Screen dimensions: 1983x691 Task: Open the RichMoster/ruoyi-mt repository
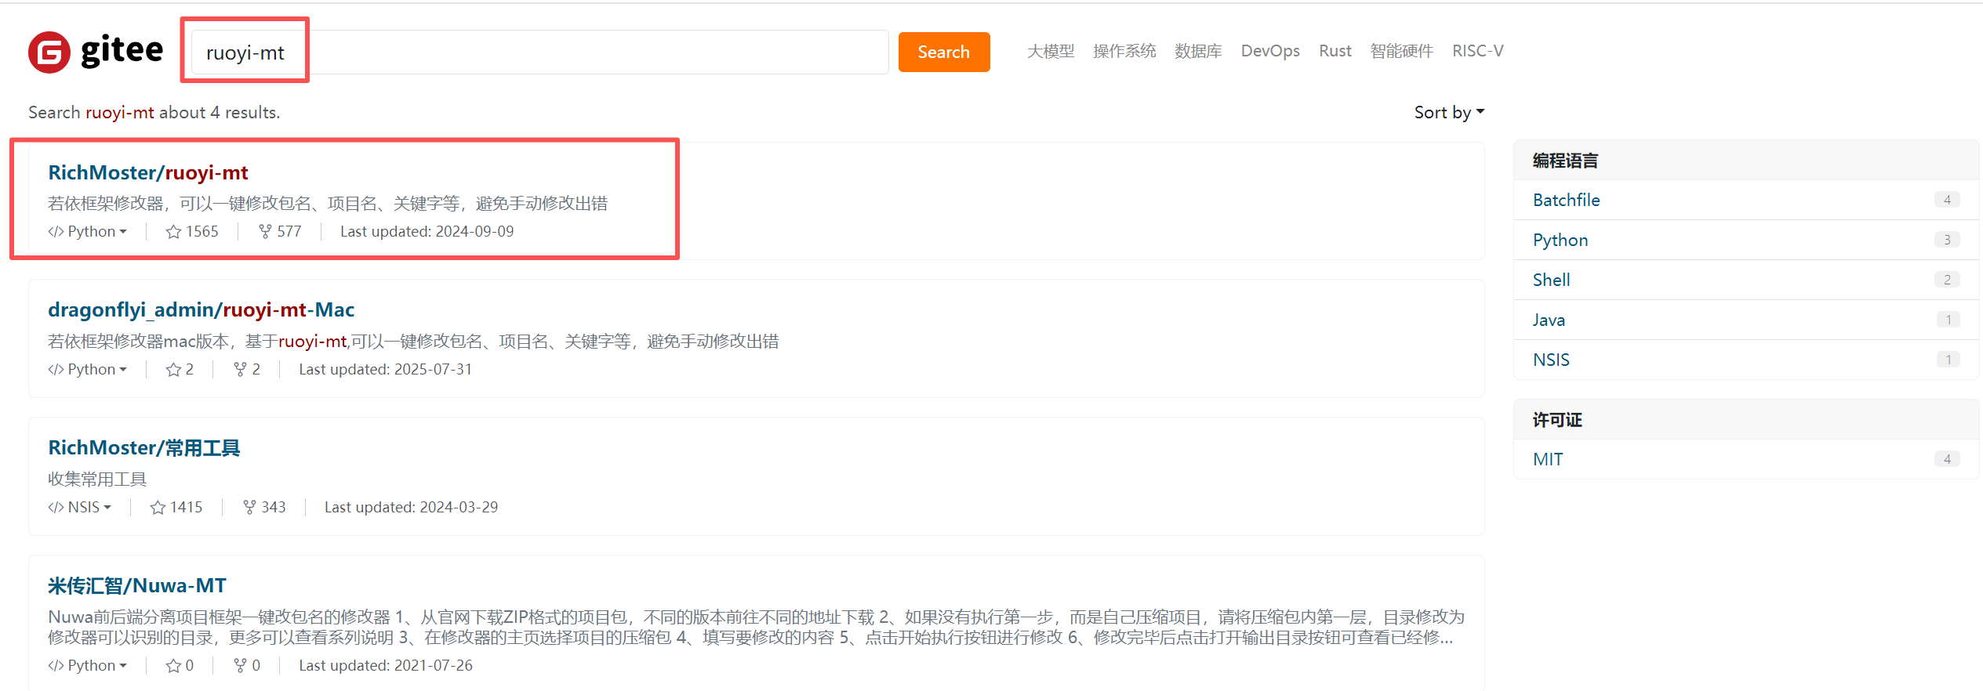coord(148,172)
